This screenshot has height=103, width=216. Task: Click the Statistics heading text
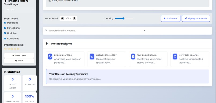click(14, 72)
